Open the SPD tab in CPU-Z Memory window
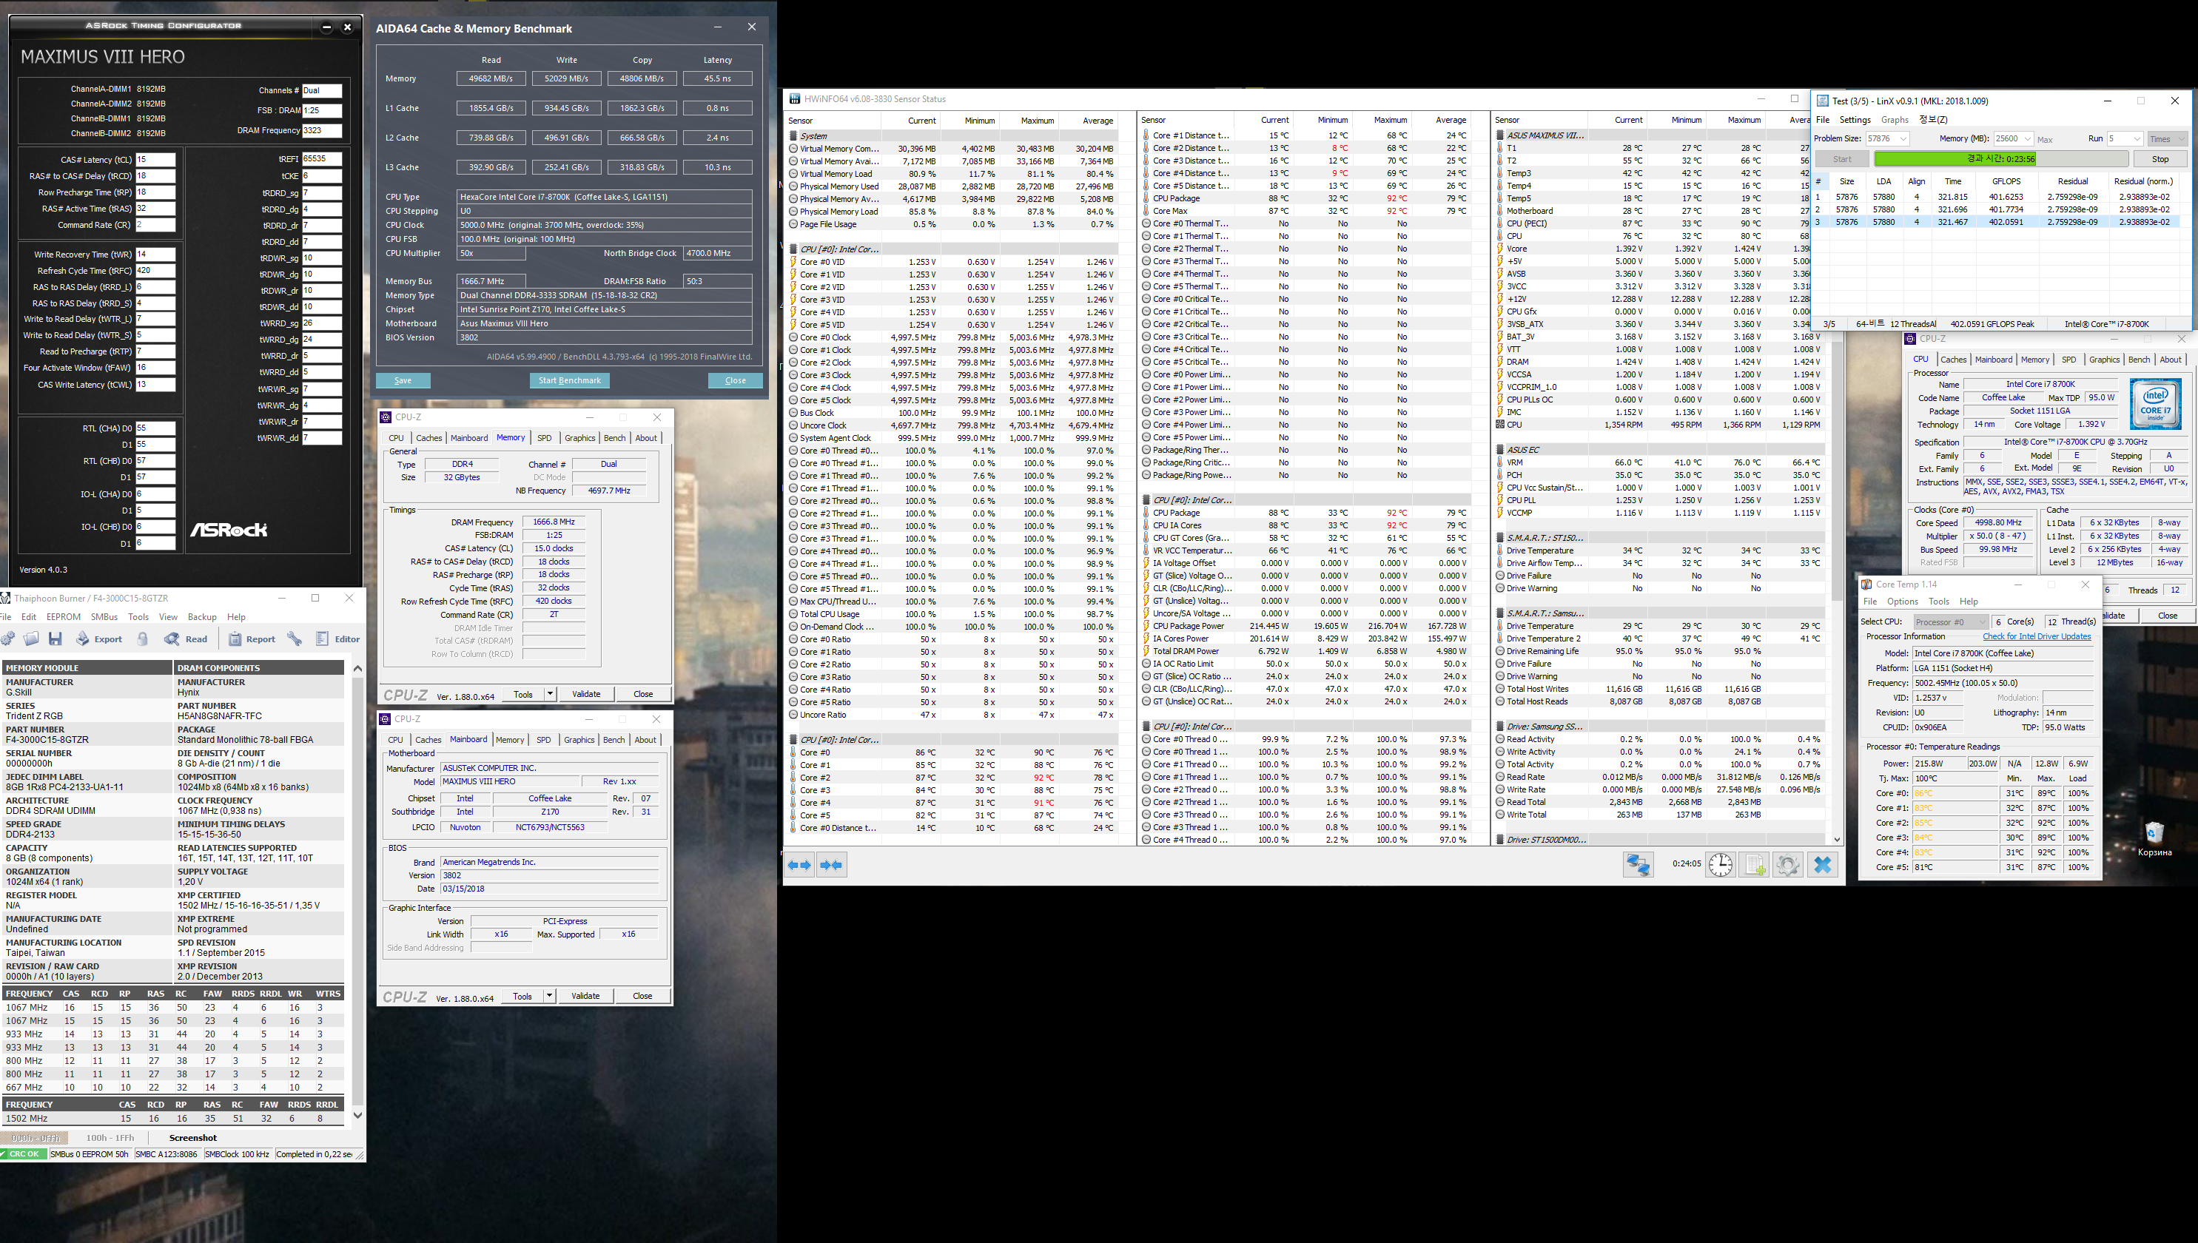This screenshot has width=2198, height=1243. point(544,438)
